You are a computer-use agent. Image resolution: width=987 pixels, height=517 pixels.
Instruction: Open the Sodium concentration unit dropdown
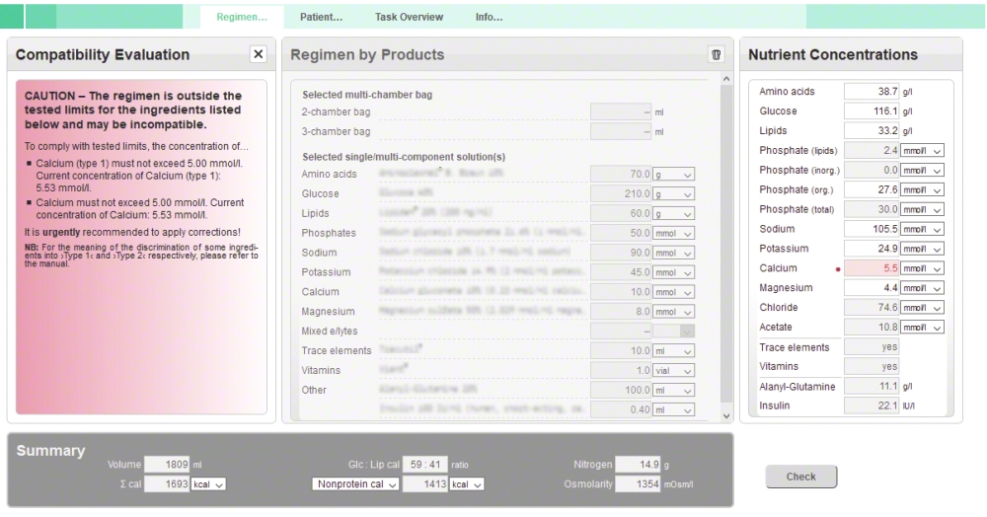(923, 229)
